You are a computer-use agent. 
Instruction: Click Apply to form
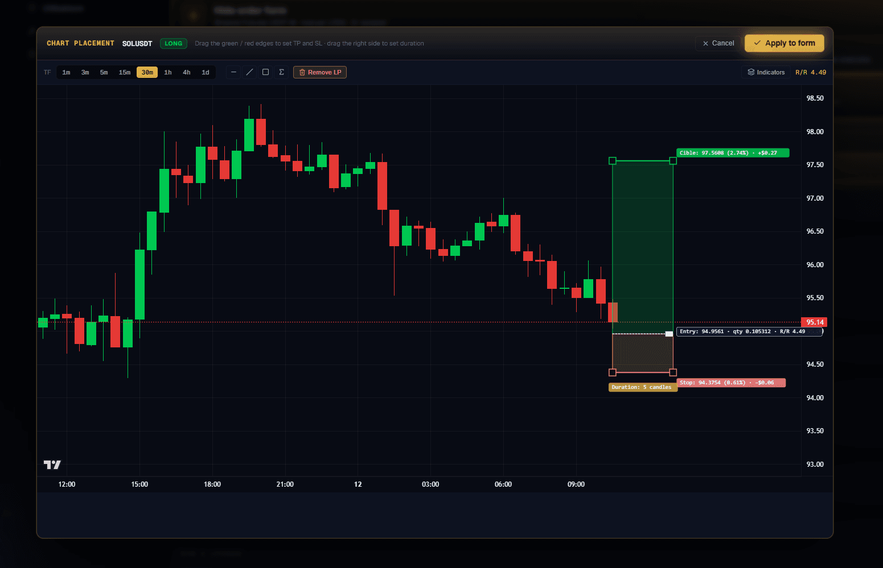785,43
